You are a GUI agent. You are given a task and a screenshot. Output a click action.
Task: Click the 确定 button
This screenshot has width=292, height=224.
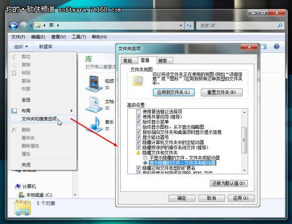tap(182, 198)
